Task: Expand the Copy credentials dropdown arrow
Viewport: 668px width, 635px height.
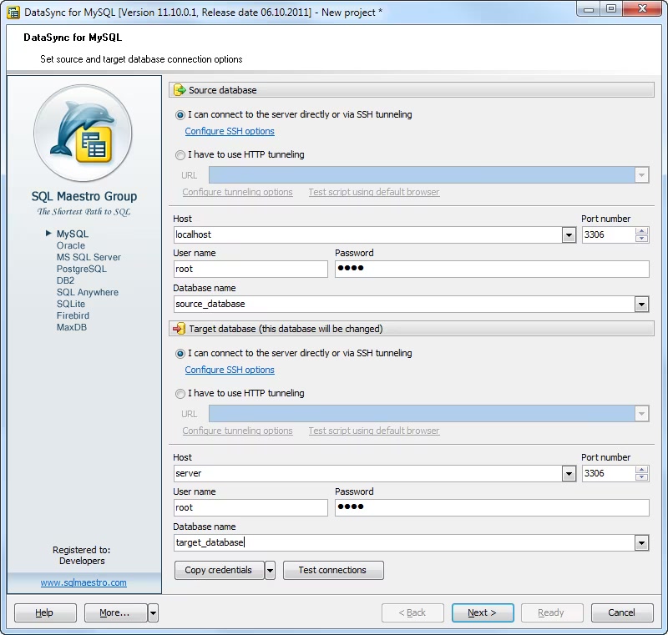Action: point(270,571)
